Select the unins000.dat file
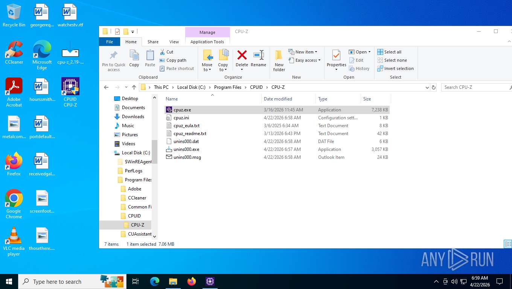 [x=277, y=141]
